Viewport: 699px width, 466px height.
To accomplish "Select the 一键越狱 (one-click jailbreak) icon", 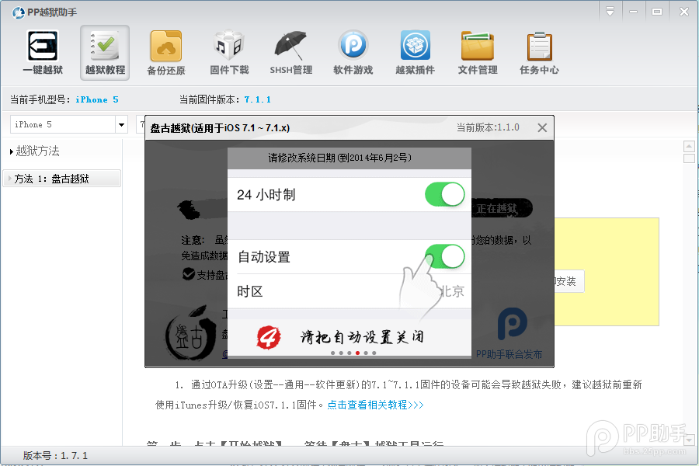I will click(x=42, y=52).
